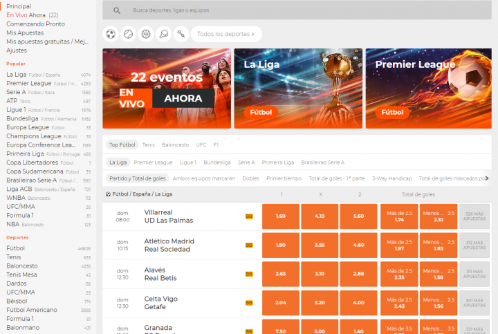Image resolution: width=498 pixels, height=334 pixels.
Task: Focus the Busca deportes search field
Action: click(x=297, y=10)
